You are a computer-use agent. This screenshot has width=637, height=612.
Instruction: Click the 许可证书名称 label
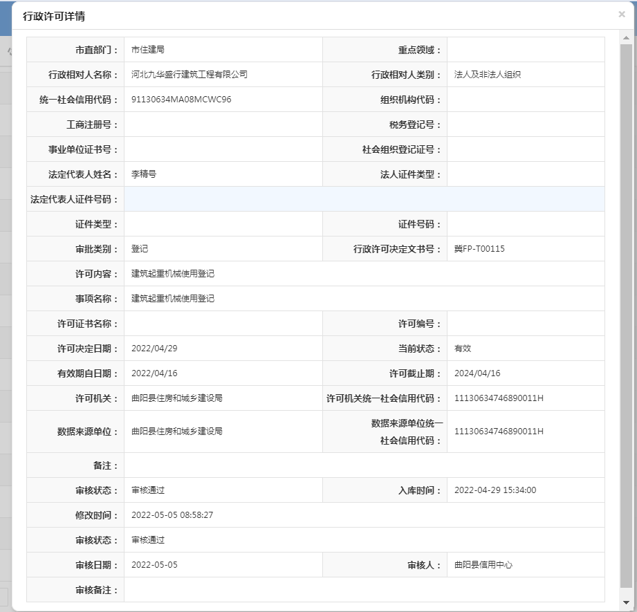(88, 324)
